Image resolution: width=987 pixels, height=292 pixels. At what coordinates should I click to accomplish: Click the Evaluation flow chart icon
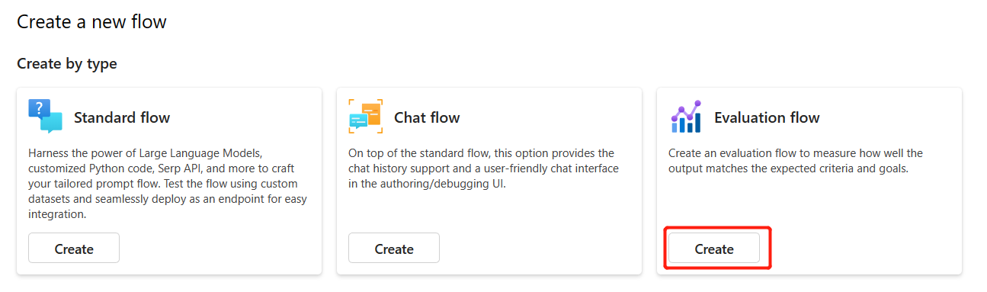(685, 117)
